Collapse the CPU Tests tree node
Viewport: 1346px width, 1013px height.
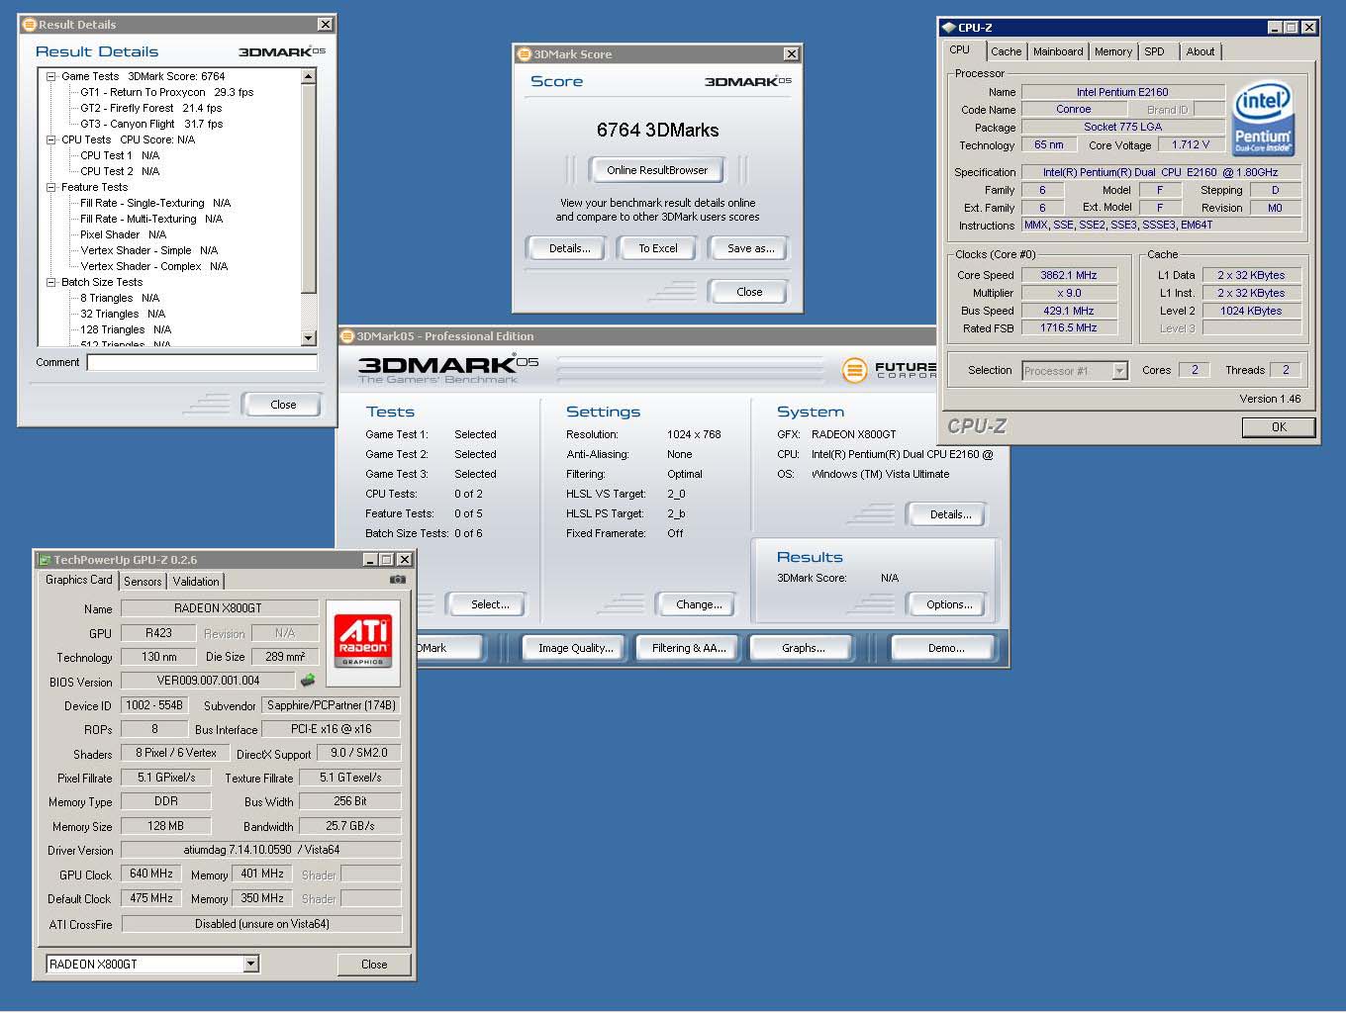coord(50,139)
